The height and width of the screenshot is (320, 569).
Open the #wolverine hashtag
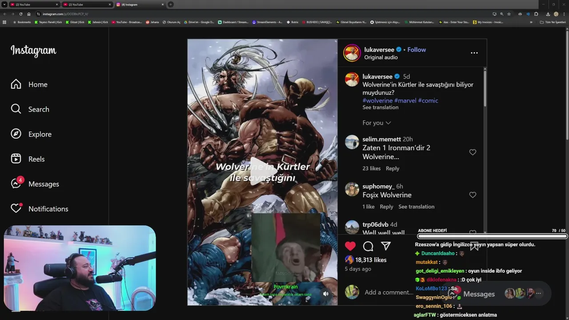[x=377, y=100]
